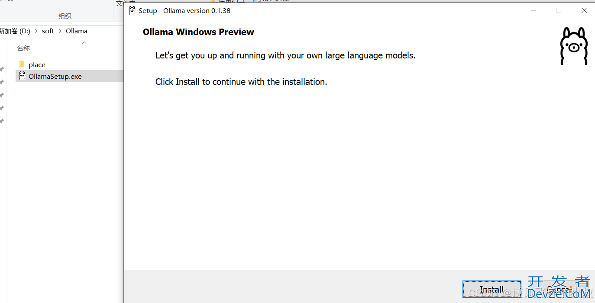595x303 pixels.
Task: Open the Setup window title bar llama icon
Action: tap(132, 10)
